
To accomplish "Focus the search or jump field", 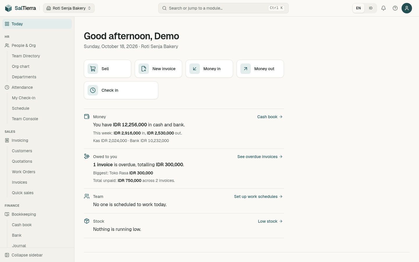I will [x=223, y=8].
